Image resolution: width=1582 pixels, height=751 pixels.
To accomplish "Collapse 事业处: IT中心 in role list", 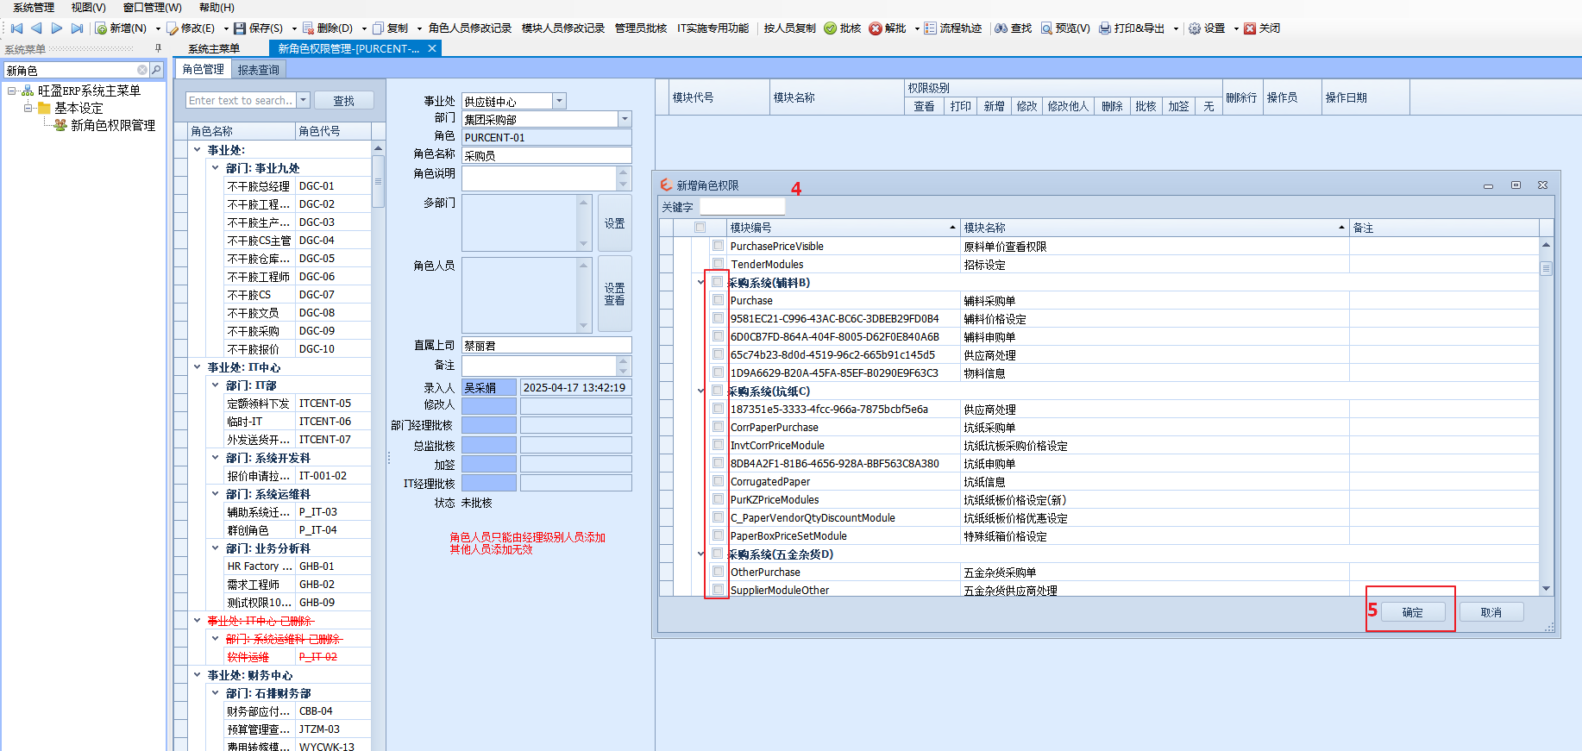I will click(197, 366).
